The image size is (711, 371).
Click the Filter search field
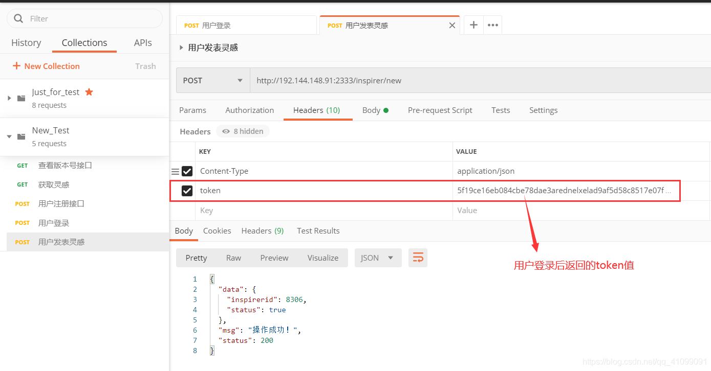84,18
